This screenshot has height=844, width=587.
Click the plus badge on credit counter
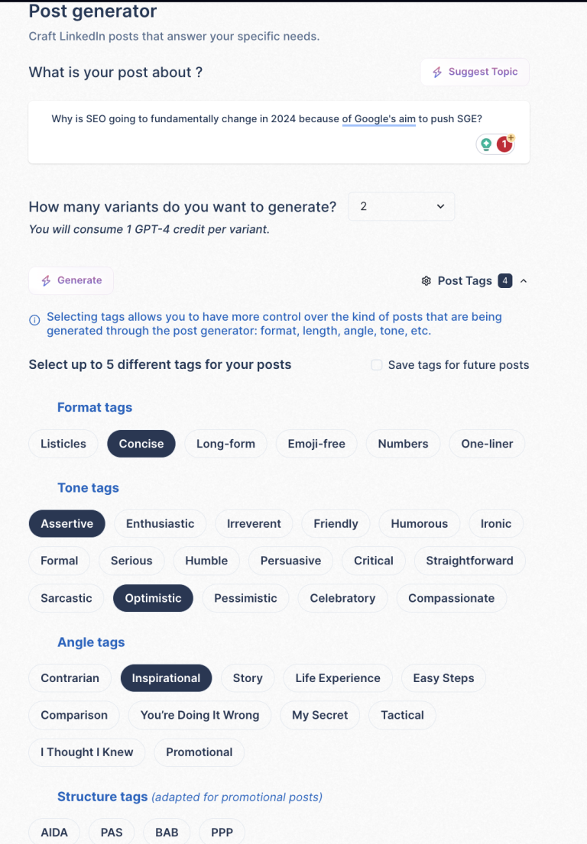(511, 137)
